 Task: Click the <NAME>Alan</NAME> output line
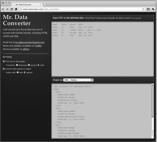(x=66, y=95)
